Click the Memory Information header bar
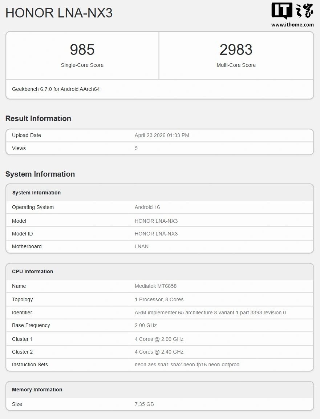The image size is (320, 419). 37,389
